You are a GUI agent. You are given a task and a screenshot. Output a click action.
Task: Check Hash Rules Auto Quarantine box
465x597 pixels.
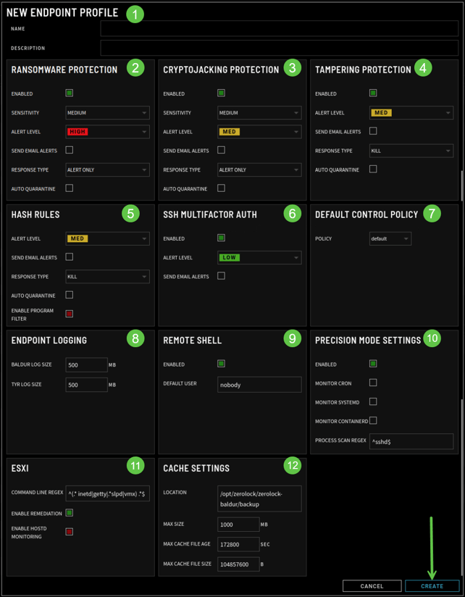pyautogui.click(x=70, y=295)
